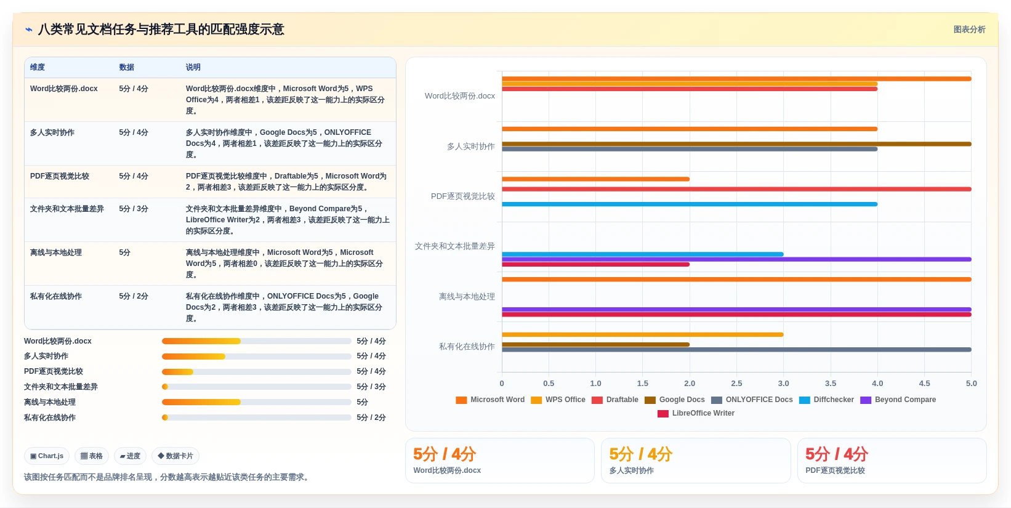Click the title 八类常见文档任务与推荐工具的匹配强度示意
Image resolution: width=1011 pixels, height=508 pixels.
[161, 30]
